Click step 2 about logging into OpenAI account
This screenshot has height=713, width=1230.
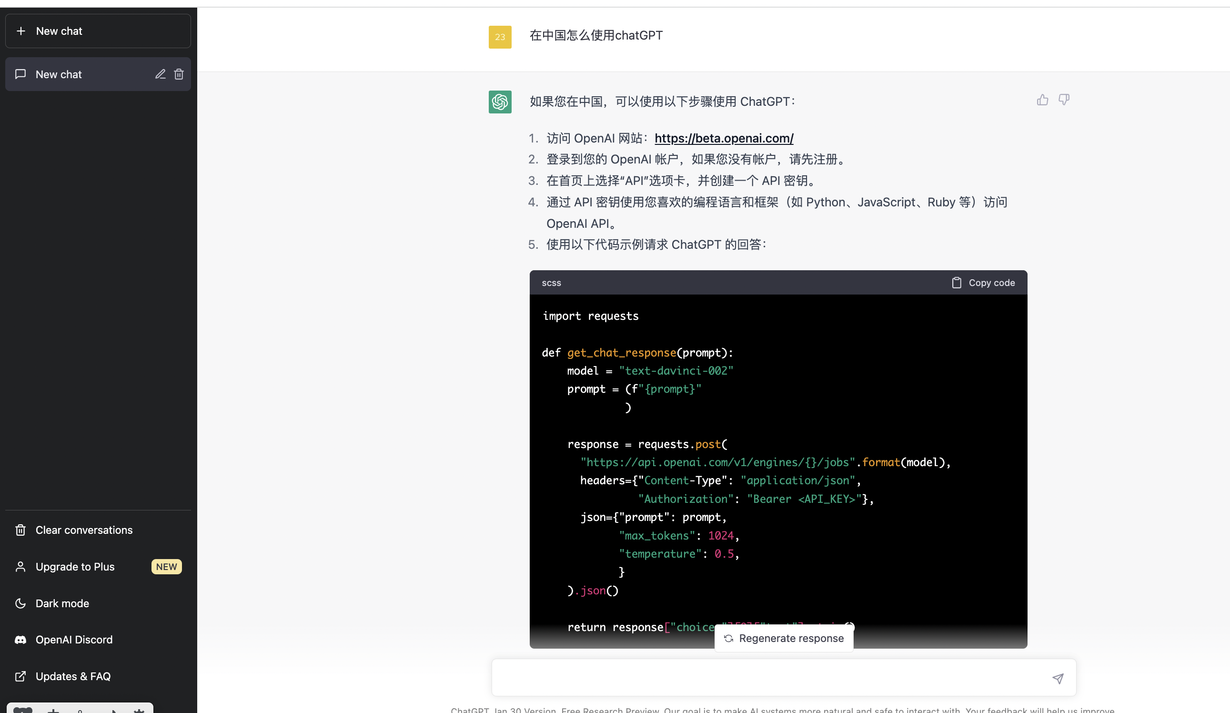click(697, 159)
